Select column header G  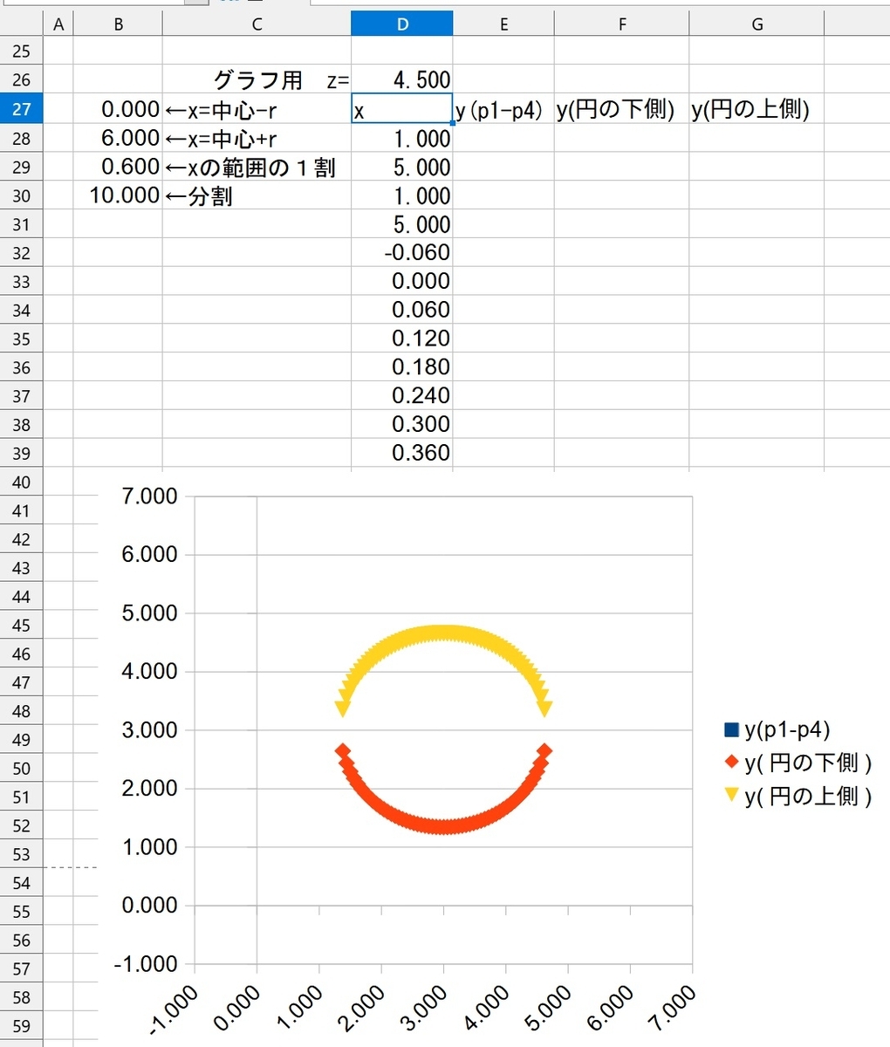tap(756, 24)
